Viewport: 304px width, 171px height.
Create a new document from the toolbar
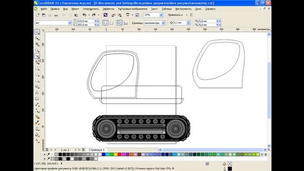point(38,15)
